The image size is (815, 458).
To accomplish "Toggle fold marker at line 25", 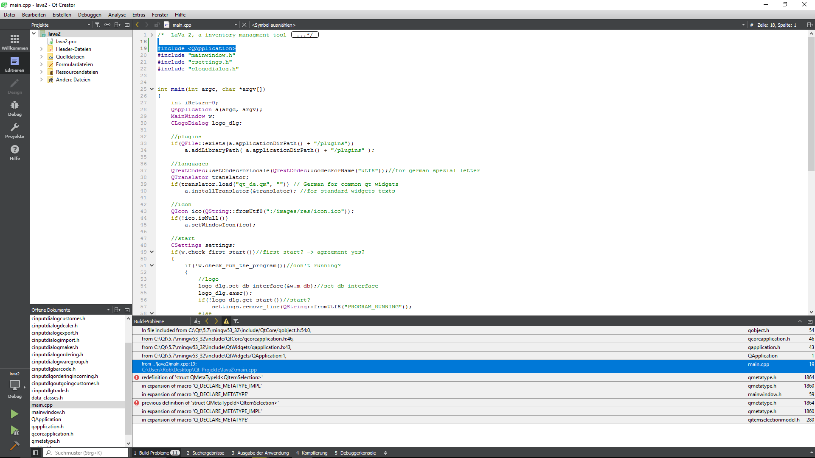I will [x=152, y=89].
